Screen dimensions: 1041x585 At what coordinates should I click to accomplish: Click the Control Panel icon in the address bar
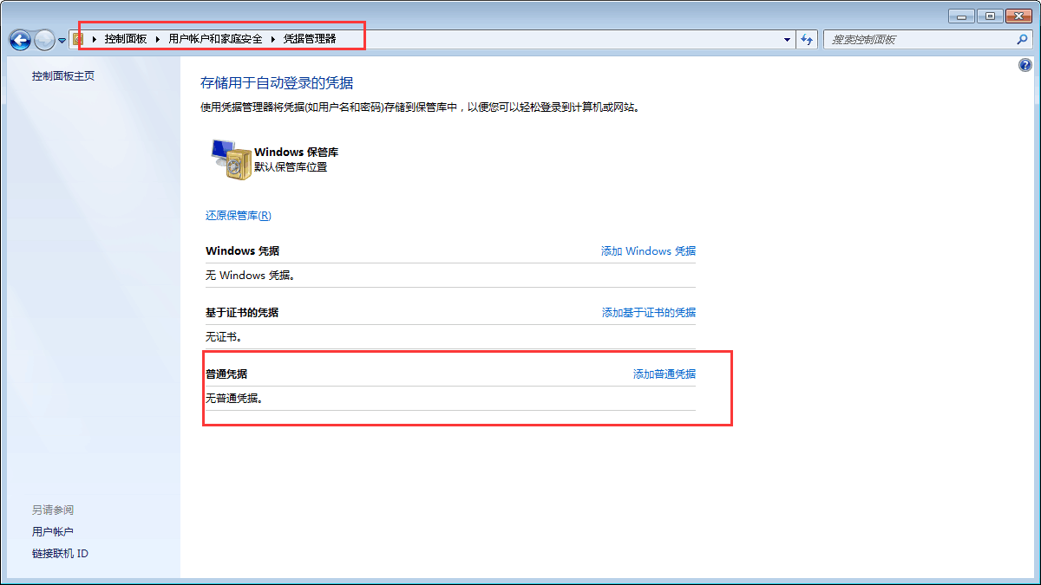(x=79, y=38)
